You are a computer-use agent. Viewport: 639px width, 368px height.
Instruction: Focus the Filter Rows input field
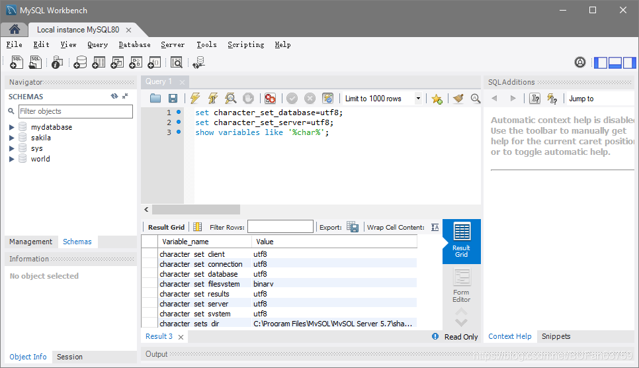[x=280, y=227]
